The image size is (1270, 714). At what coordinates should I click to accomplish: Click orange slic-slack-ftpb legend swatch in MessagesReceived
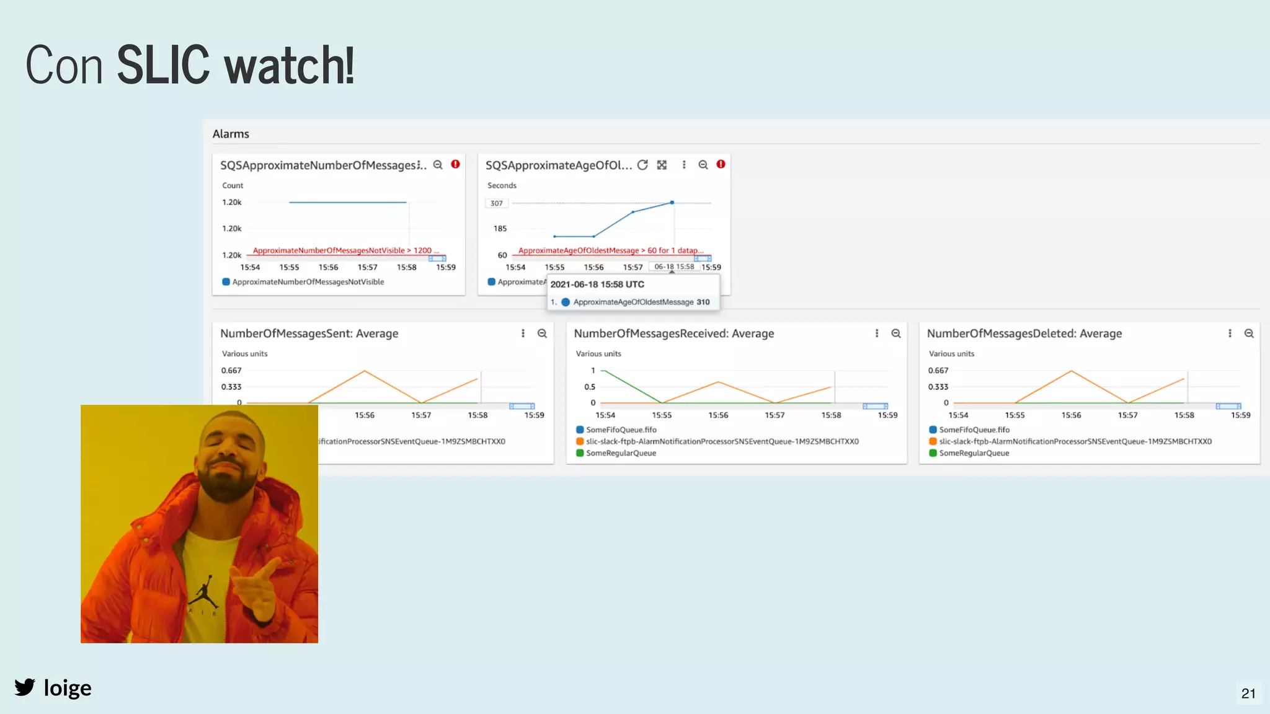[580, 441]
